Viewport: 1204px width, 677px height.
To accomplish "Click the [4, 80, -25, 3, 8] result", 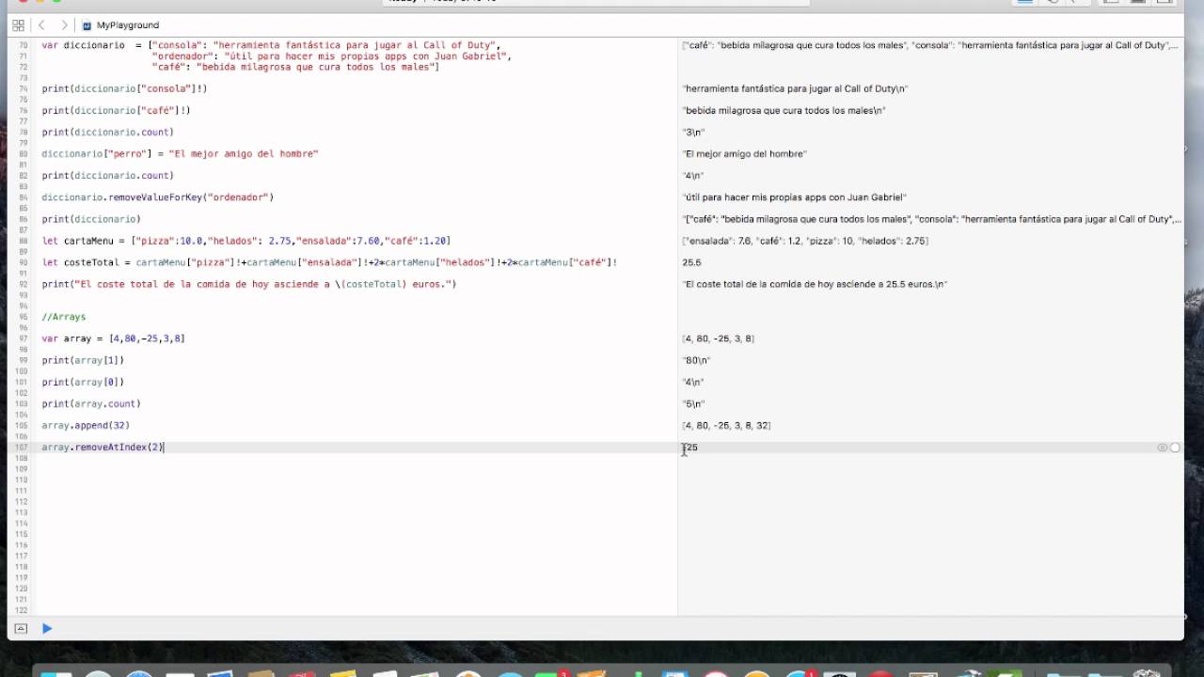I will click(x=718, y=338).
